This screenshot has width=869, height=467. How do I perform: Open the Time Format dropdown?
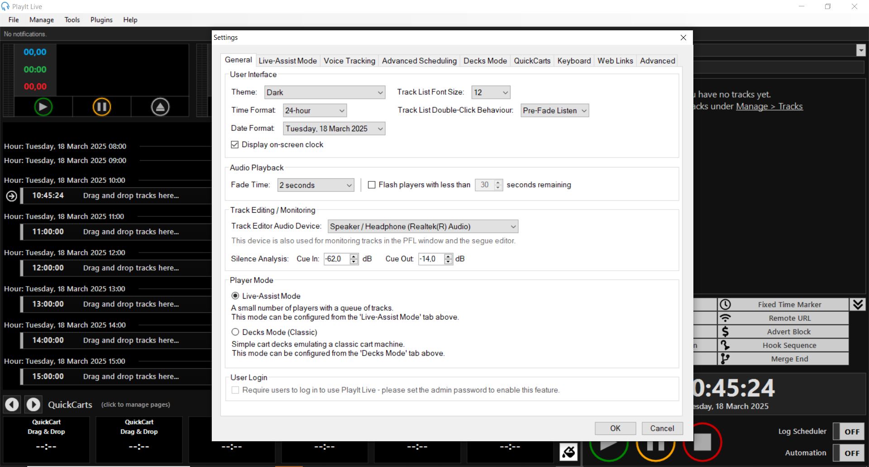pos(315,110)
